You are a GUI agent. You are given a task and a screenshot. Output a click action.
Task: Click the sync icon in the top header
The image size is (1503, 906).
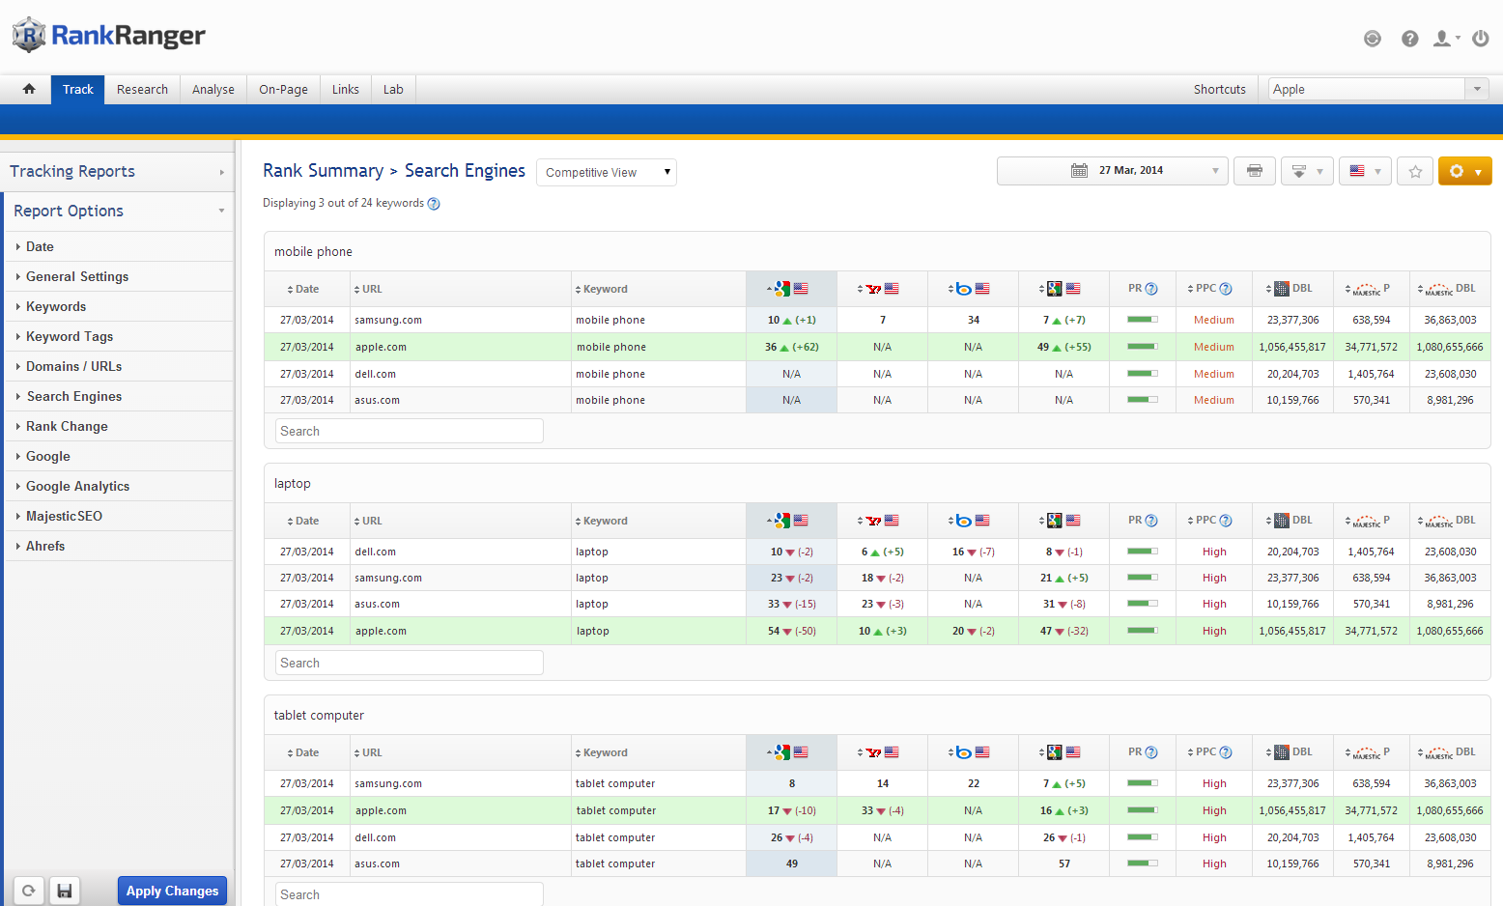pos(1372,39)
